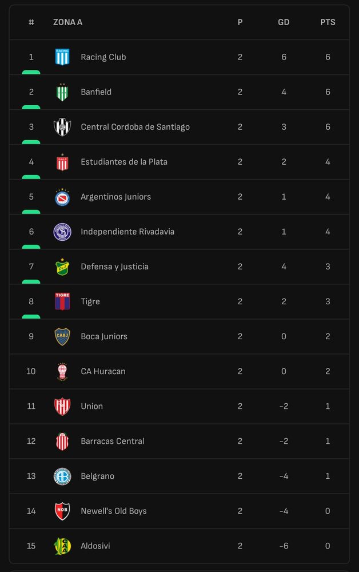Click the Defensa y Justicia crest
Screen dimensions: 359x572
click(62, 267)
